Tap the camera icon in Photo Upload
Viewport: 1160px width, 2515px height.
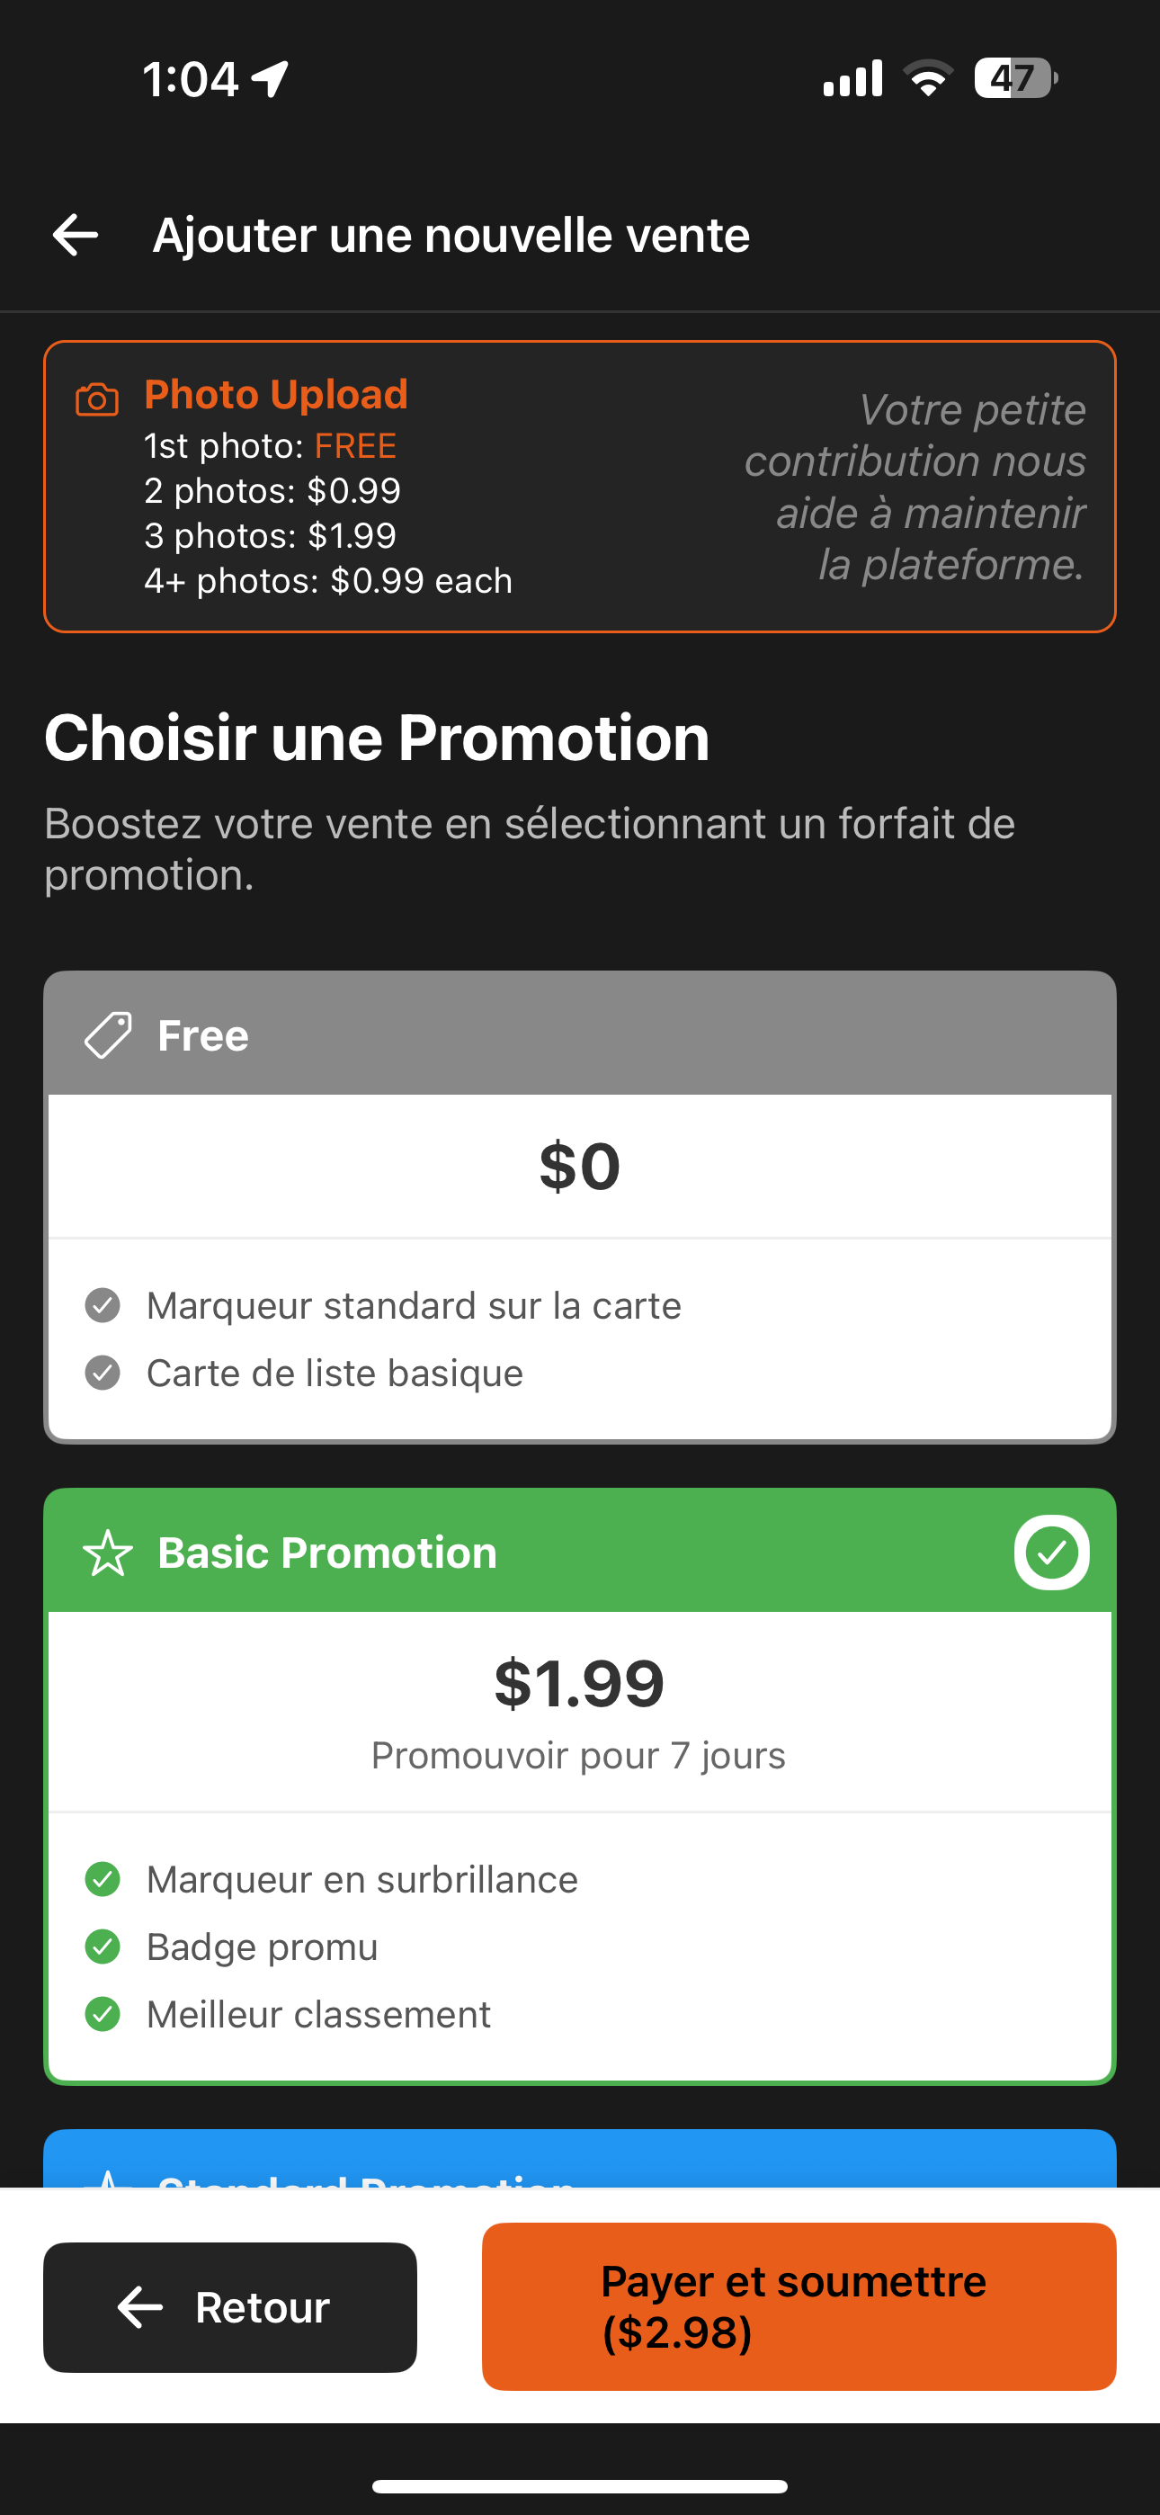pos(97,399)
